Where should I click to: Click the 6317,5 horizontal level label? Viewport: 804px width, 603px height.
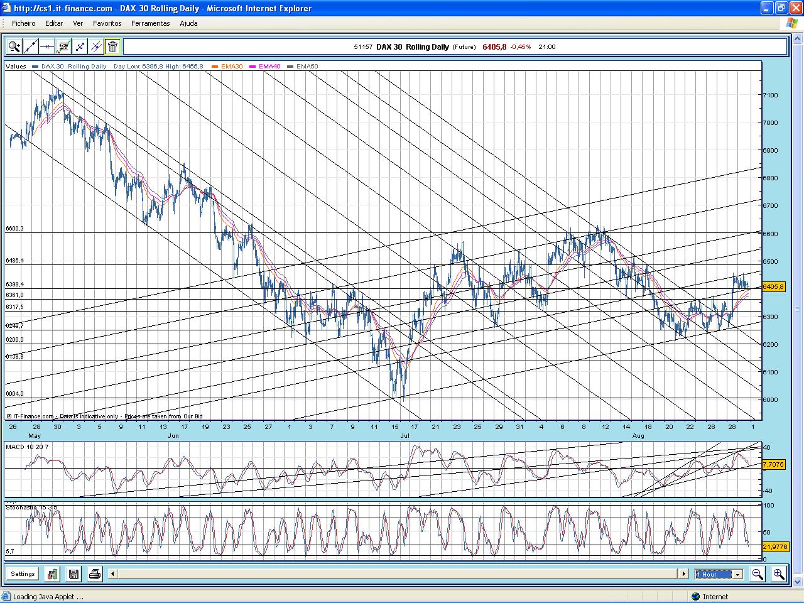click(x=14, y=307)
